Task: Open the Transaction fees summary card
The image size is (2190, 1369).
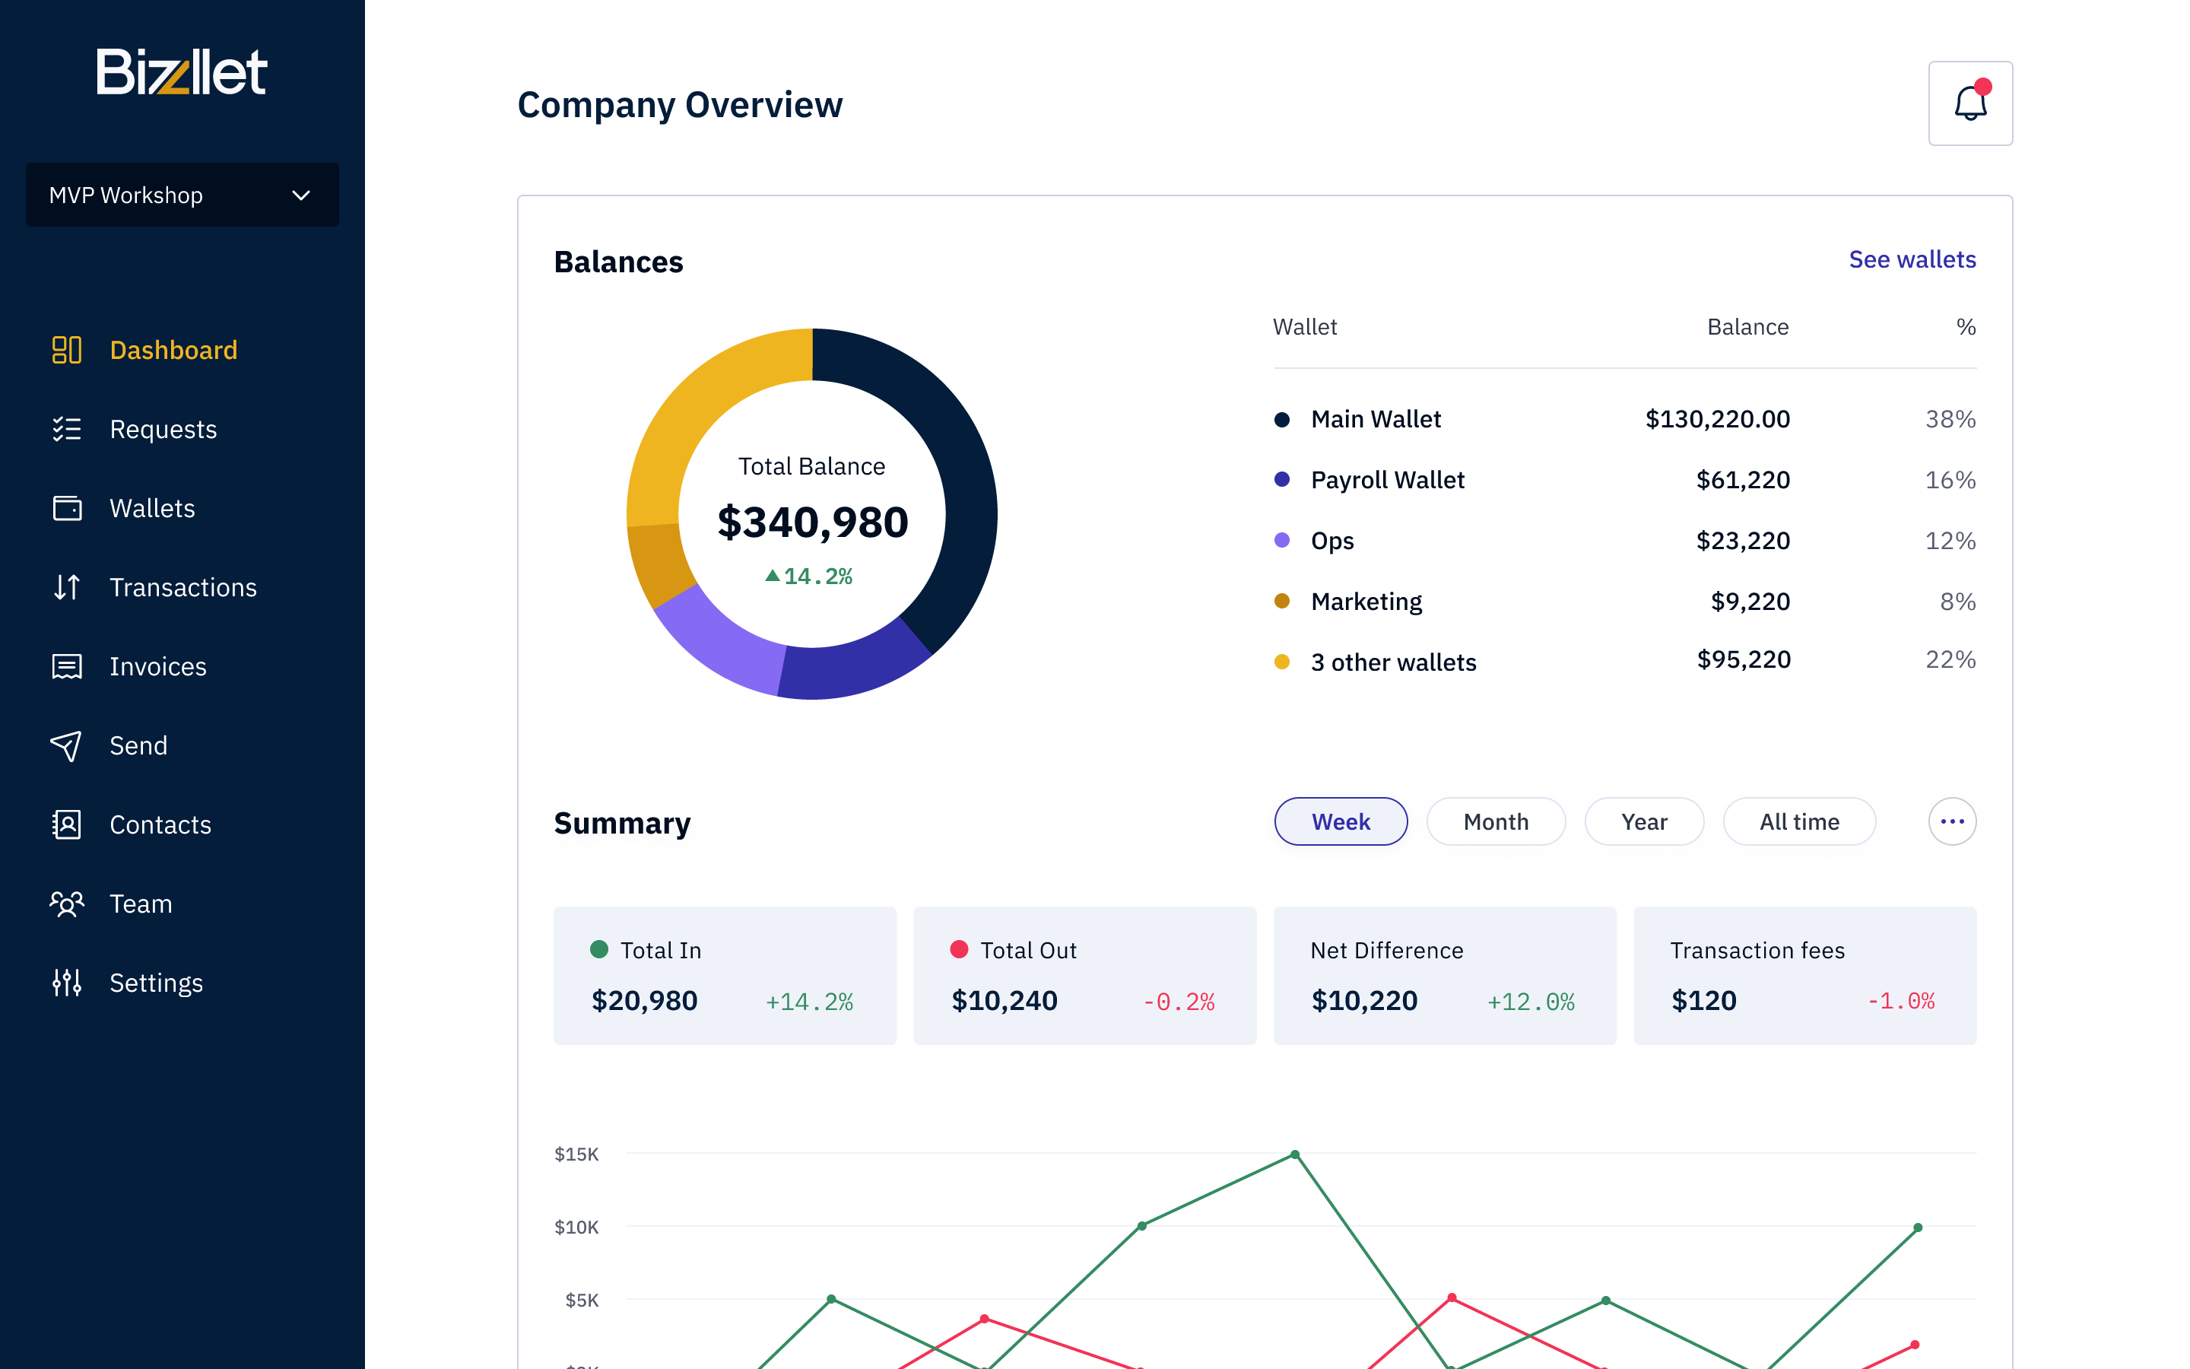Action: (x=1804, y=975)
